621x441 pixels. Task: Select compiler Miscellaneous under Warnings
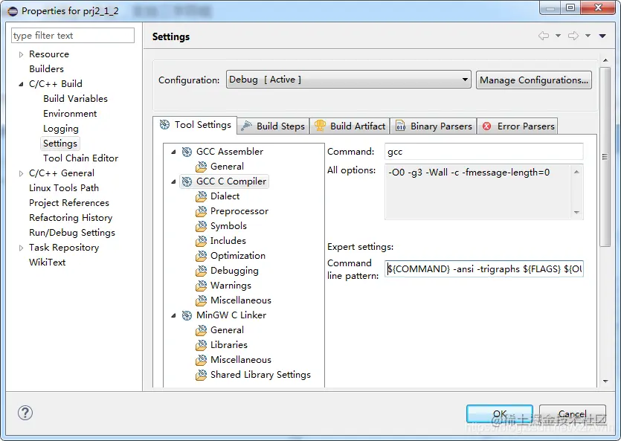coord(241,300)
